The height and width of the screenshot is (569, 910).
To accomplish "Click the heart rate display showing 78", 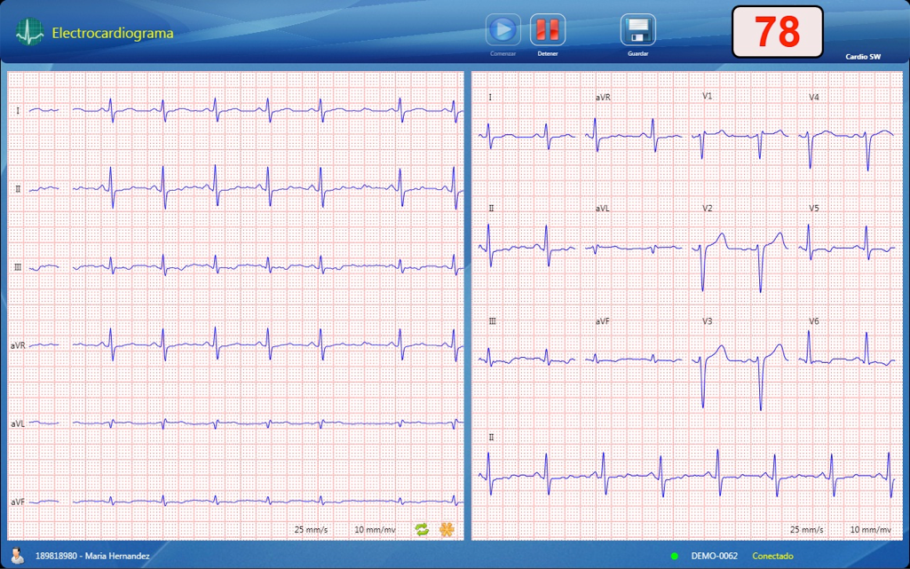I will 777,33.
